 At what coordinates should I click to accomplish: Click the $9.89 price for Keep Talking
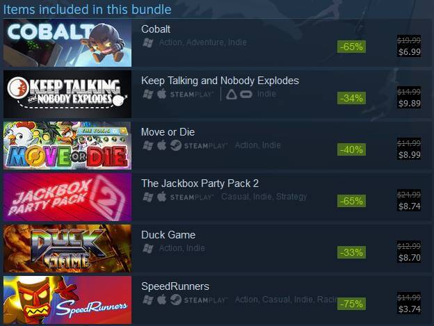click(410, 104)
